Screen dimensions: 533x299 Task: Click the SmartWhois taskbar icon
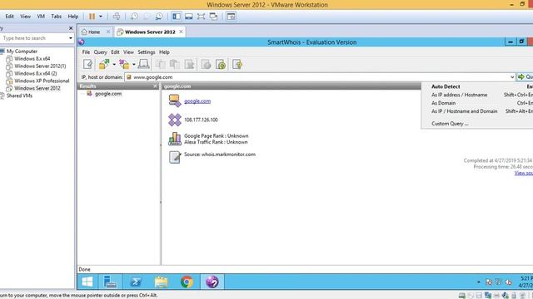(x=212, y=282)
